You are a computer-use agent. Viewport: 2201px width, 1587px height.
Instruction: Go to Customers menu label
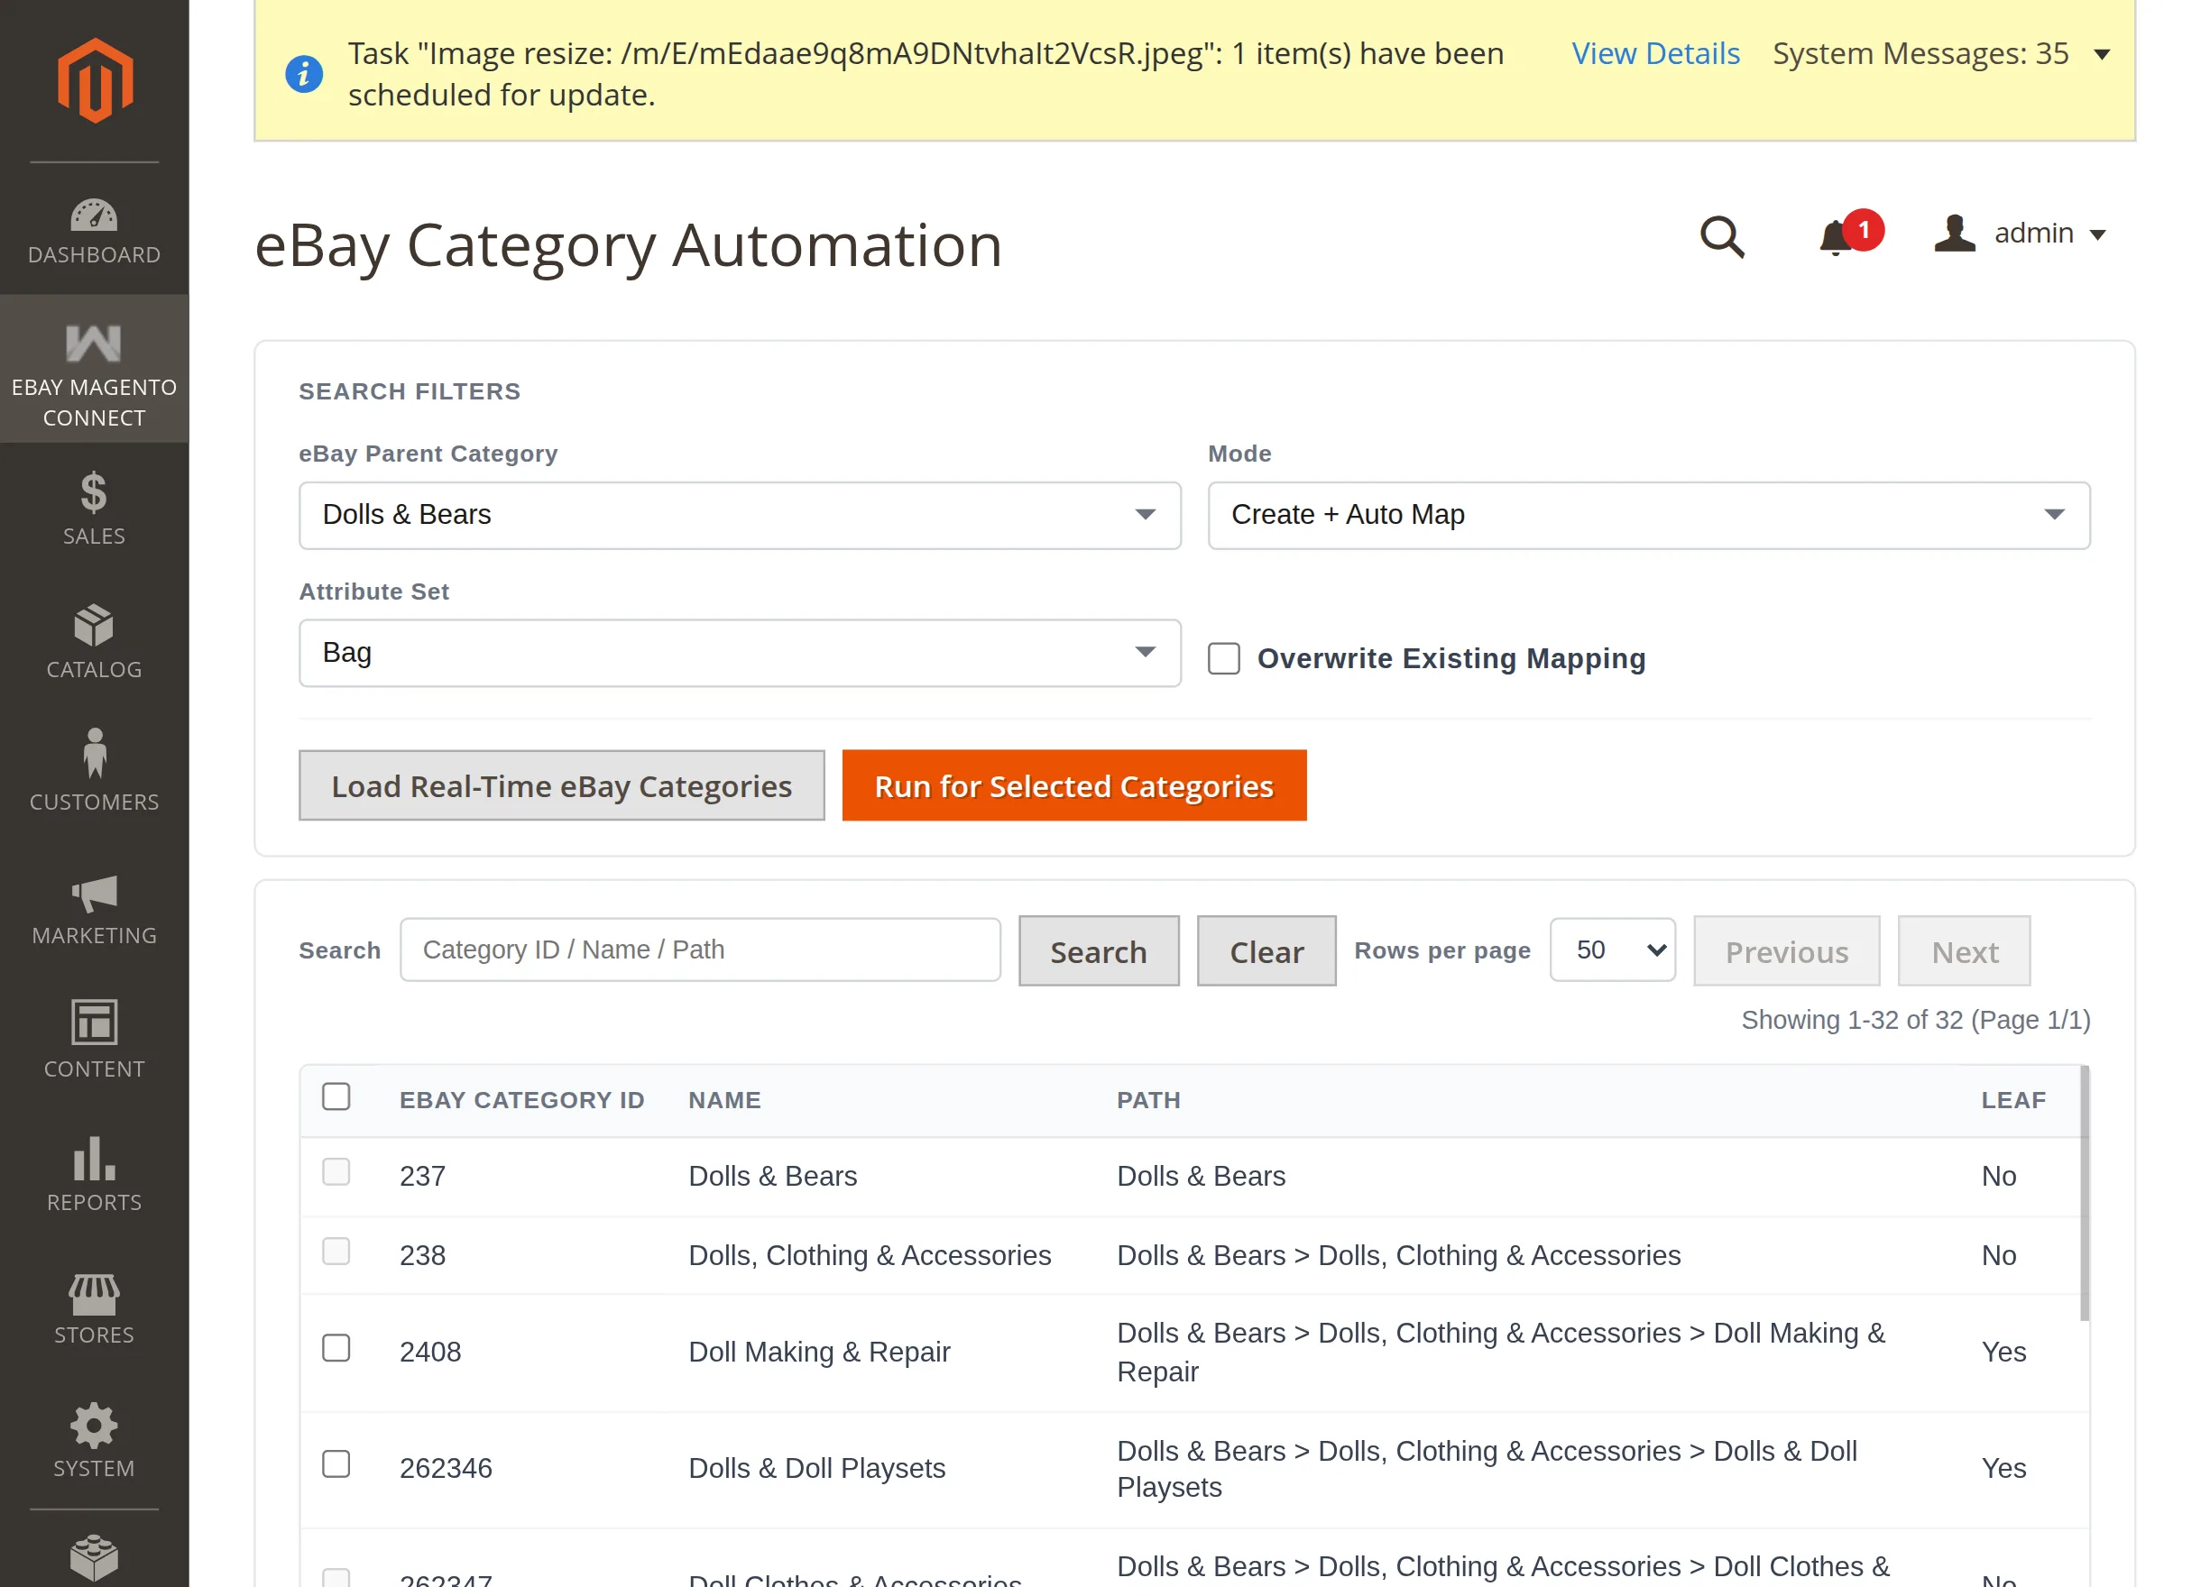pyautogui.click(x=94, y=803)
